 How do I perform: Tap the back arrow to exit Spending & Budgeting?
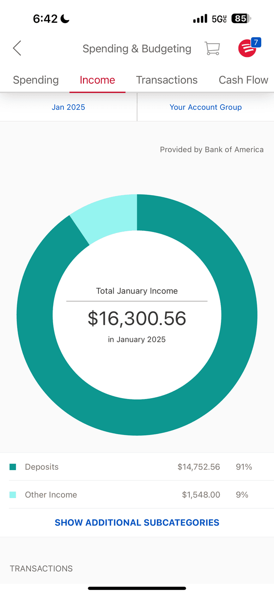(x=17, y=48)
